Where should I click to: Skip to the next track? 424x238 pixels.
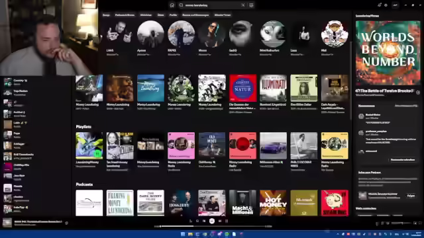[220, 221]
